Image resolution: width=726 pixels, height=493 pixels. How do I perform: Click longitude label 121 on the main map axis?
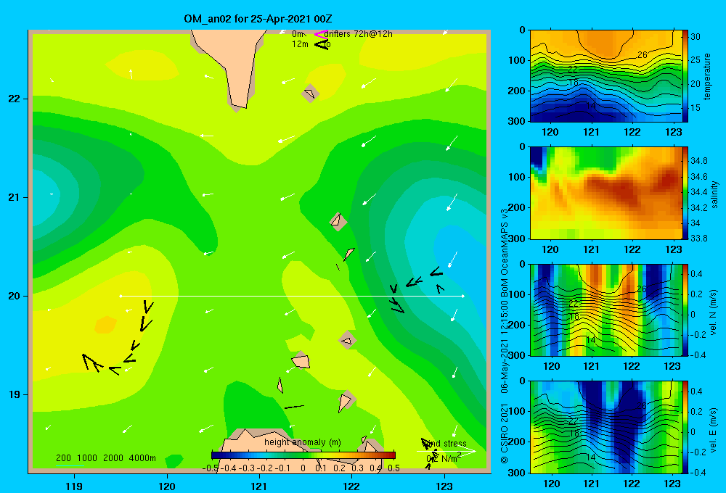pyautogui.click(x=259, y=486)
